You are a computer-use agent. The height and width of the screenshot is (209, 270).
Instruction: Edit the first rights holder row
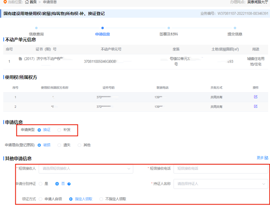click(255, 97)
